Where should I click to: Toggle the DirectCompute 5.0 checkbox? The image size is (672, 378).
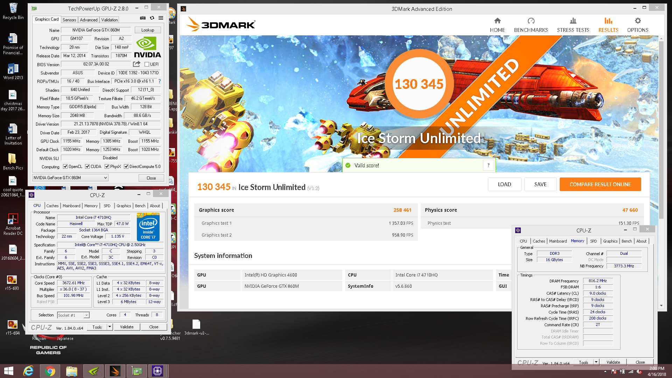[x=126, y=167]
